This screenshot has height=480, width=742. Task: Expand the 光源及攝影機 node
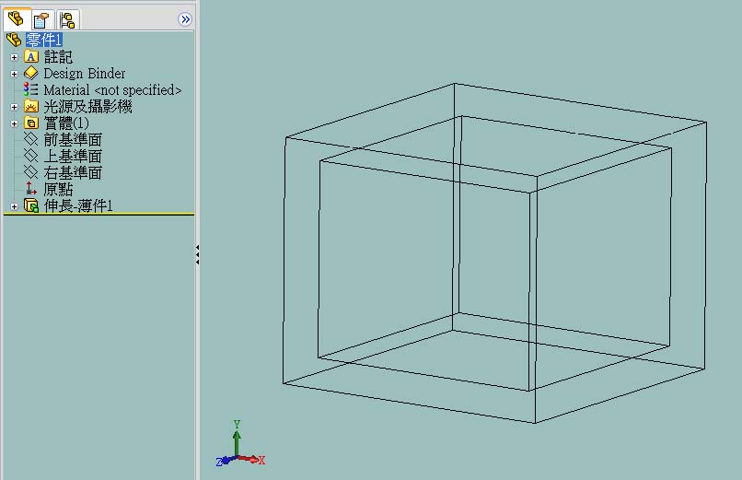[x=14, y=107]
